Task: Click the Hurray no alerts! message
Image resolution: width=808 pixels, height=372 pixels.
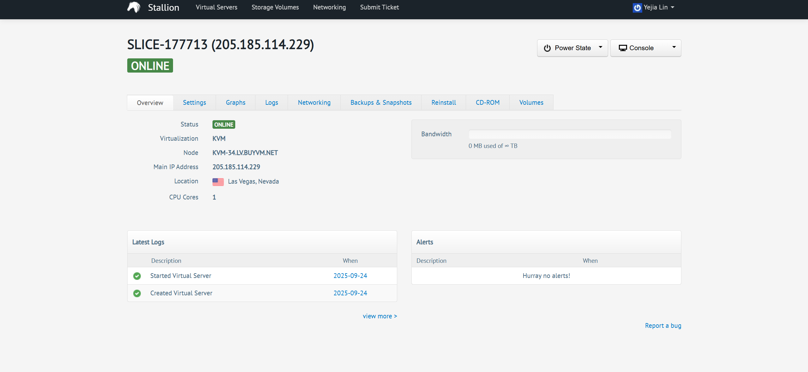Action: click(x=546, y=276)
